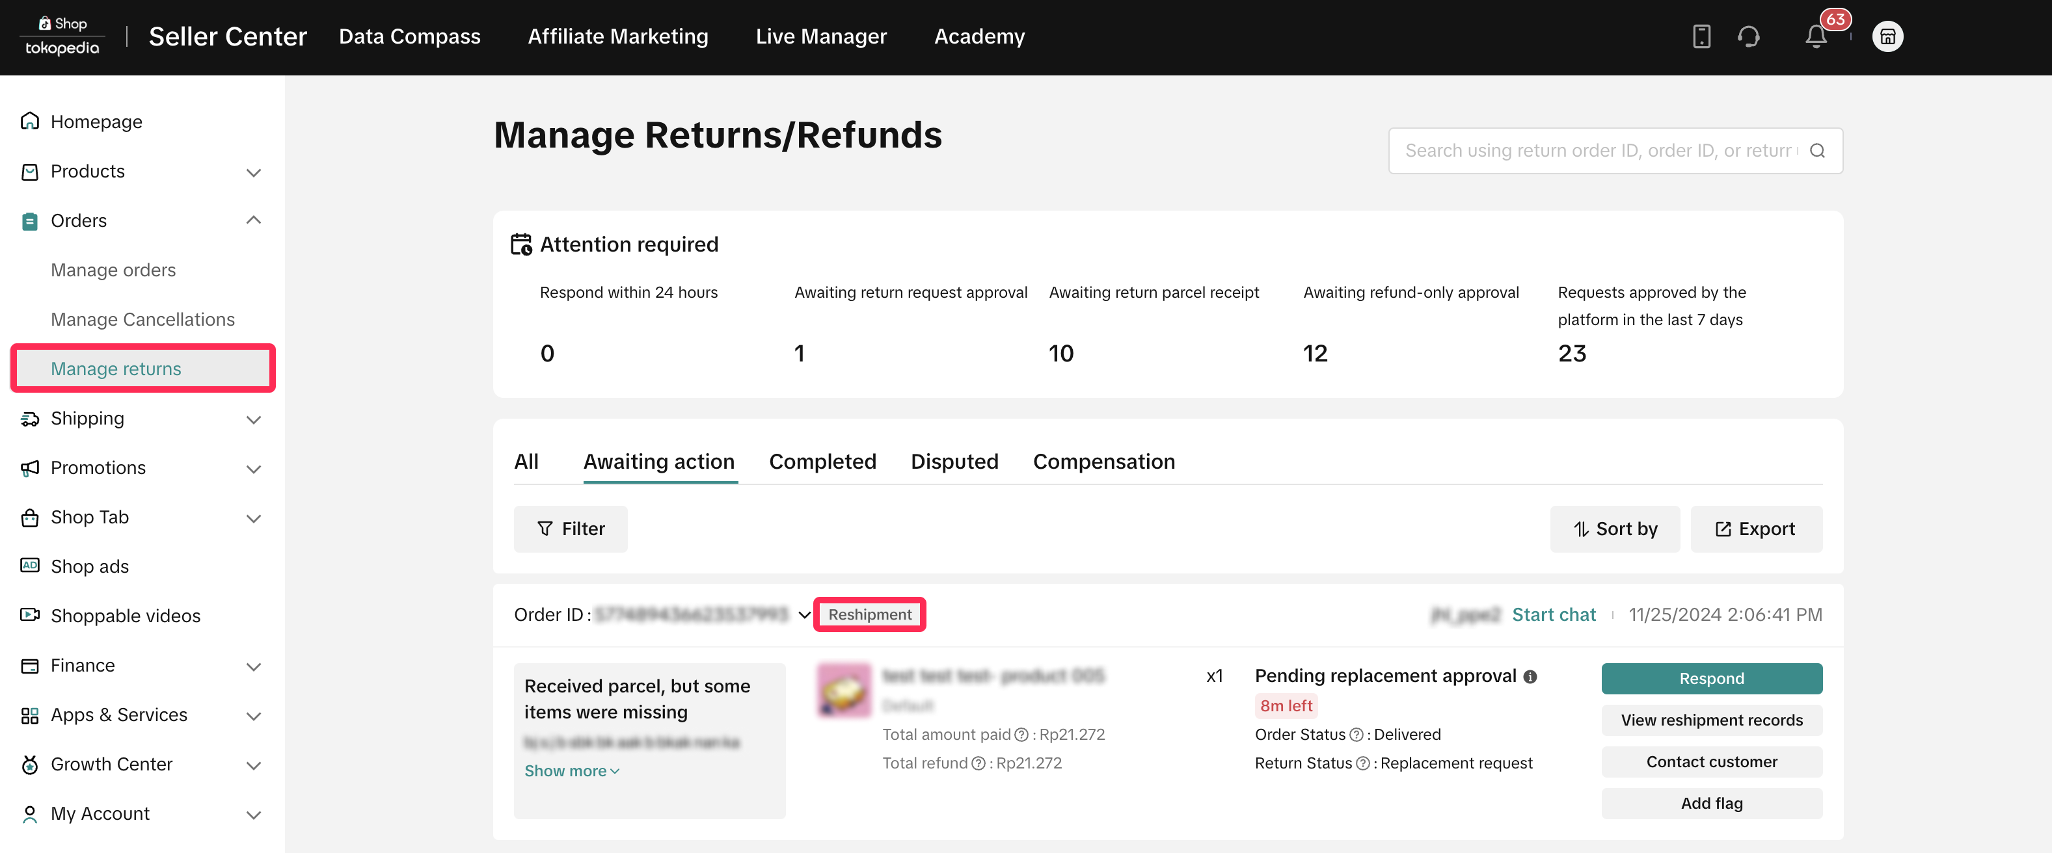
Task: Expand the Products sidebar menu
Action: pyautogui.click(x=253, y=172)
